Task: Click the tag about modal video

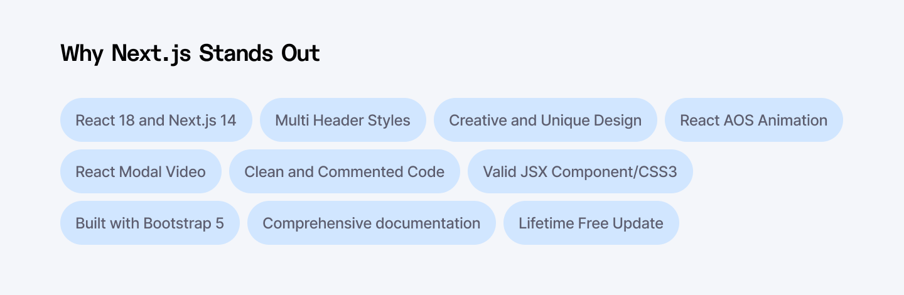Action: click(141, 171)
